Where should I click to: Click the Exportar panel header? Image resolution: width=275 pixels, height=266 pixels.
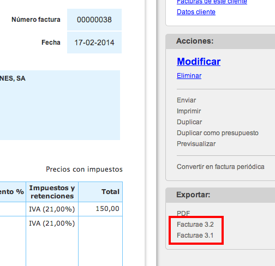(x=220, y=195)
